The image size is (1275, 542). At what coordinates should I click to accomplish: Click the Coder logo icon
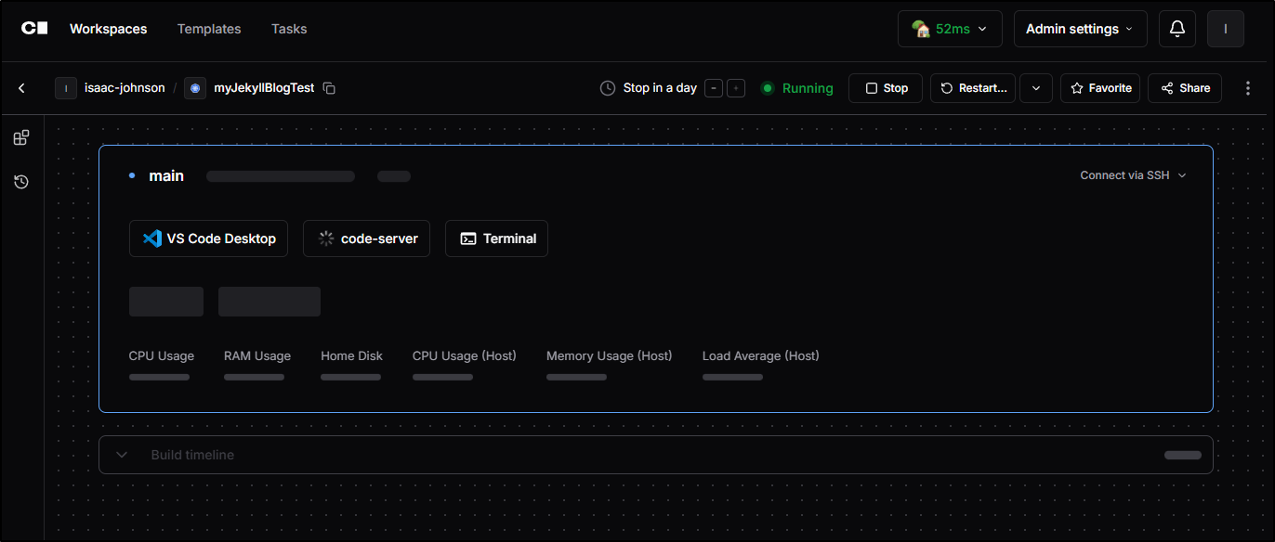point(34,29)
